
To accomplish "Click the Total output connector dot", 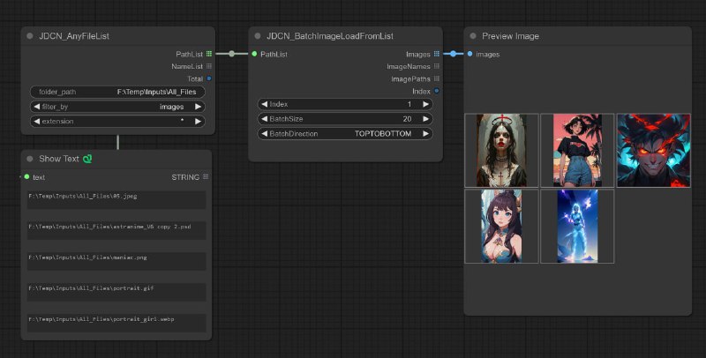I will (208, 78).
